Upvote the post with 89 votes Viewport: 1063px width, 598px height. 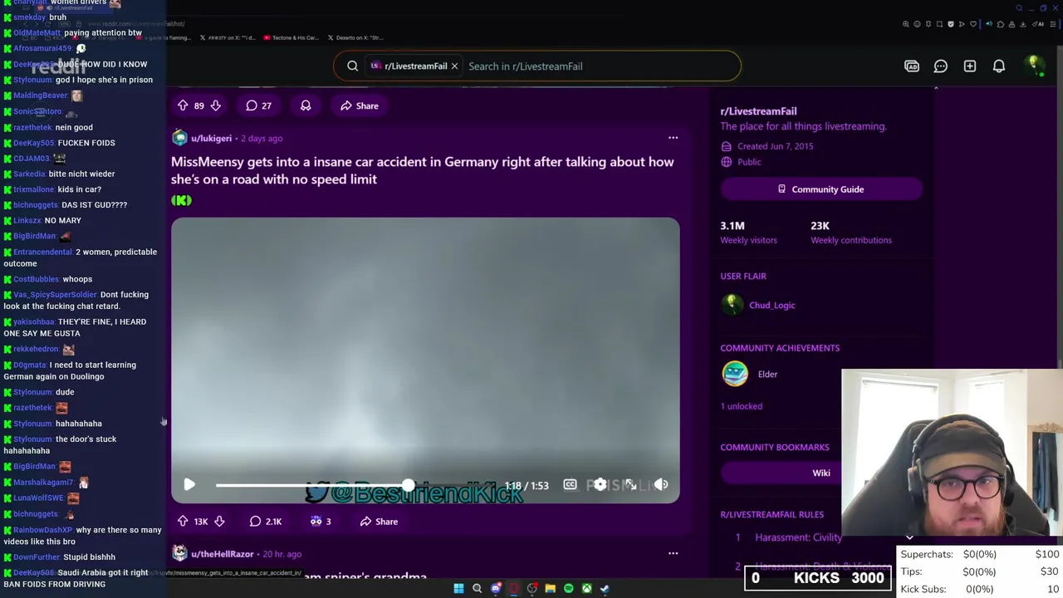pyautogui.click(x=183, y=105)
